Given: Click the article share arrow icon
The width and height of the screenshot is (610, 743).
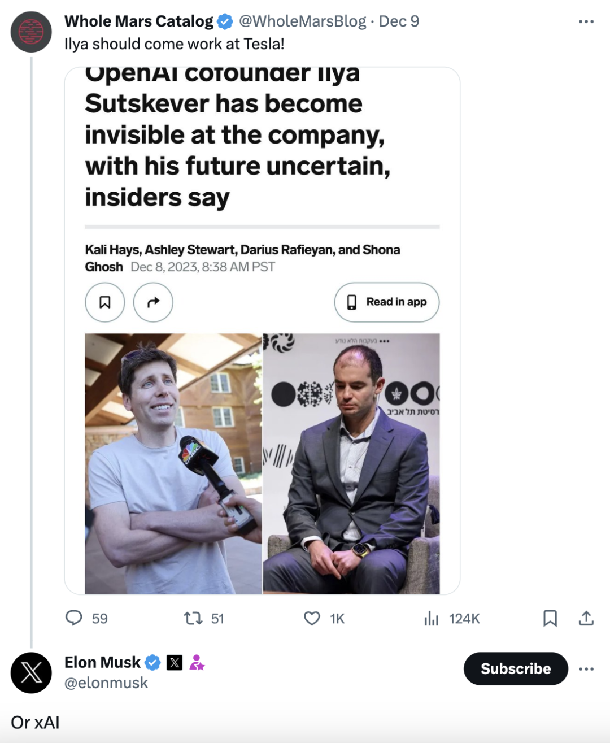Looking at the screenshot, I should coord(153,302).
